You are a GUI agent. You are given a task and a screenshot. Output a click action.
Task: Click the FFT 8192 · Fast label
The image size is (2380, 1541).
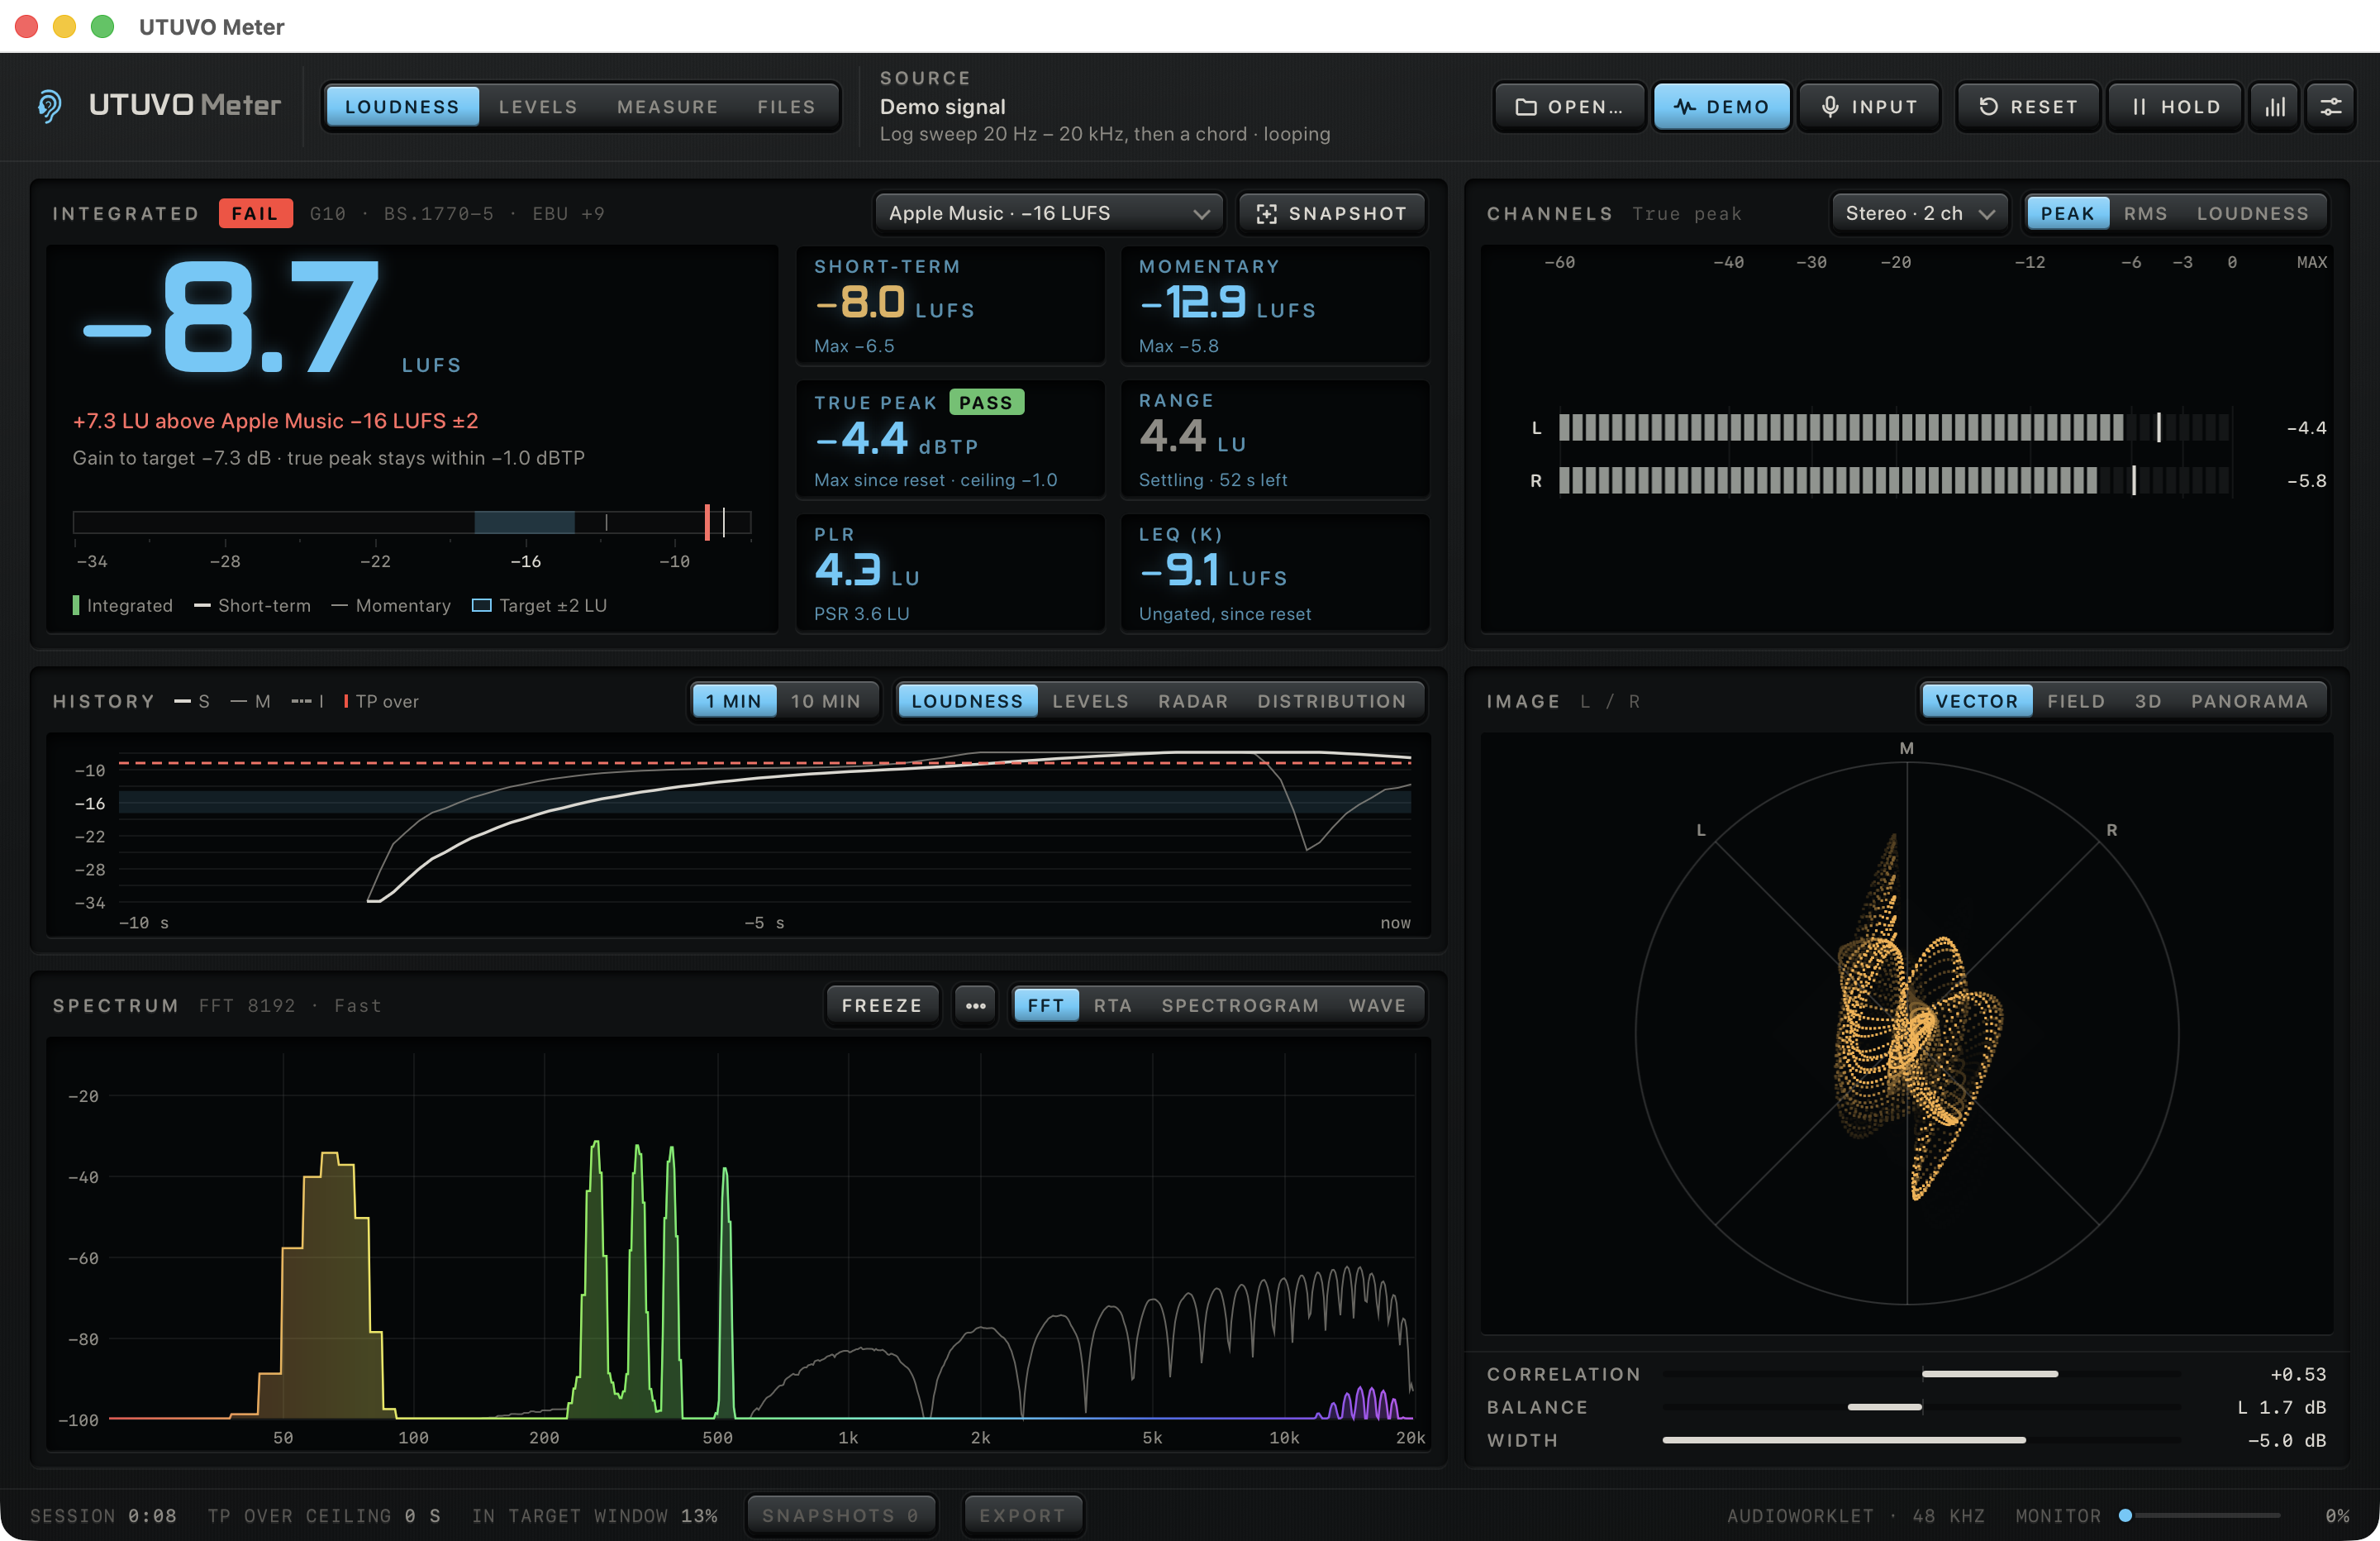[290, 1005]
